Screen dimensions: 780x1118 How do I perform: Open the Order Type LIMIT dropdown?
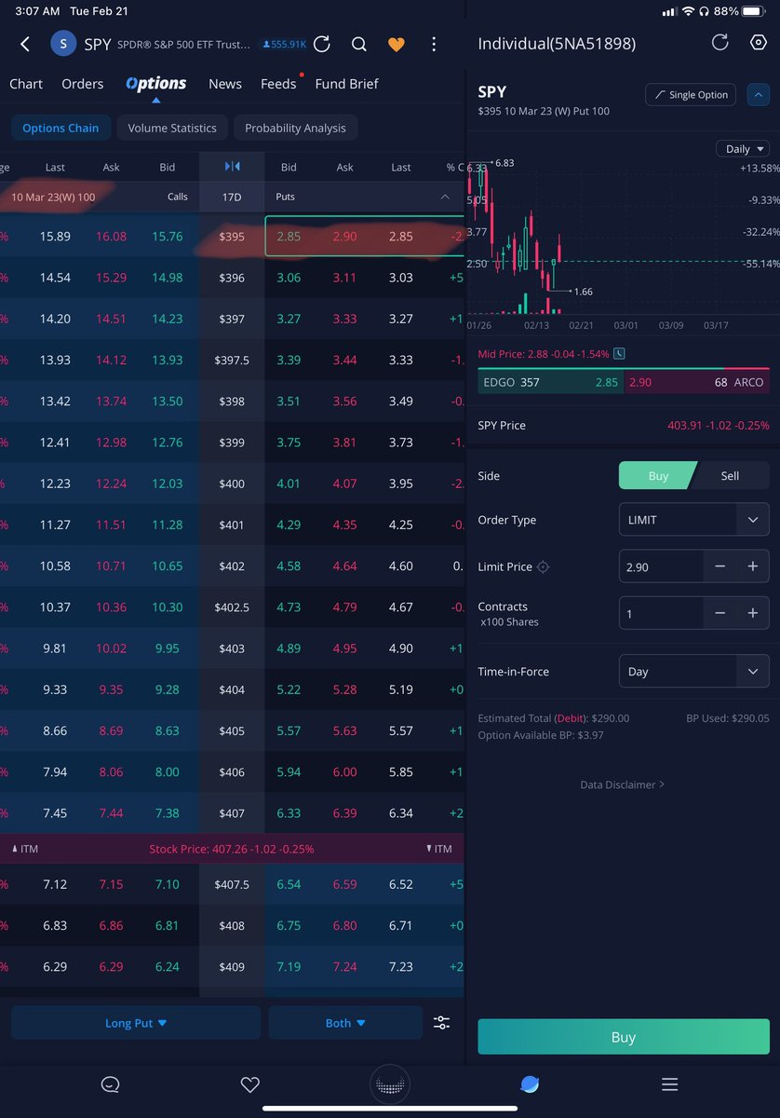tap(694, 520)
